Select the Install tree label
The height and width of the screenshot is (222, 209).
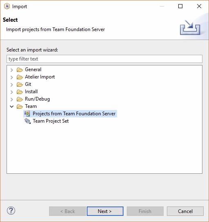[31, 92]
